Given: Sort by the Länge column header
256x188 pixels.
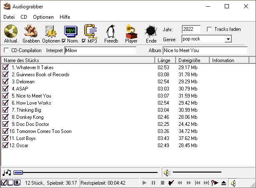Looking at the screenshot, I should (x=164, y=60).
